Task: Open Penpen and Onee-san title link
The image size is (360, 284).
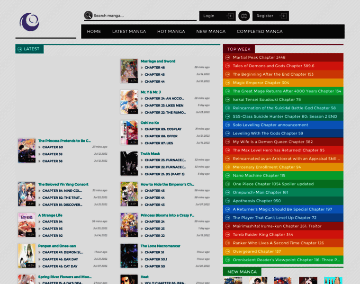Action: (x=57, y=246)
